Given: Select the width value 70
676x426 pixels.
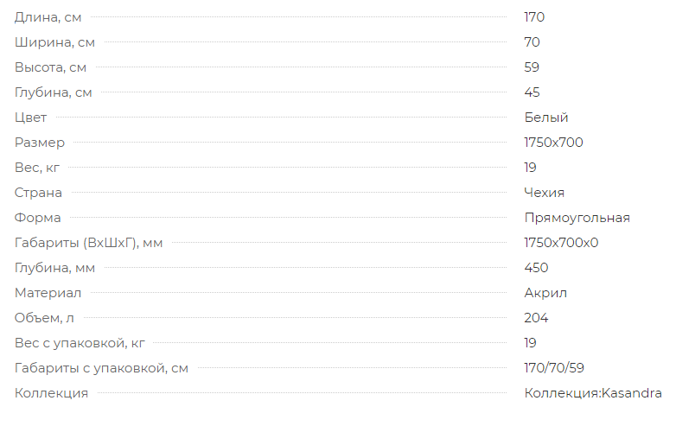Looking at the screenshot, I should 532,42.
